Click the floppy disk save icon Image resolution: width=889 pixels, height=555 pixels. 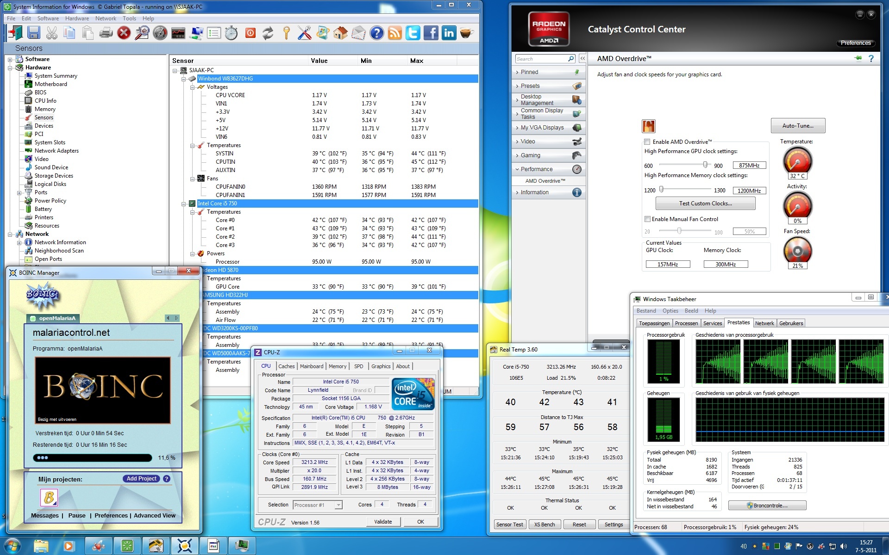coord(33,33)
